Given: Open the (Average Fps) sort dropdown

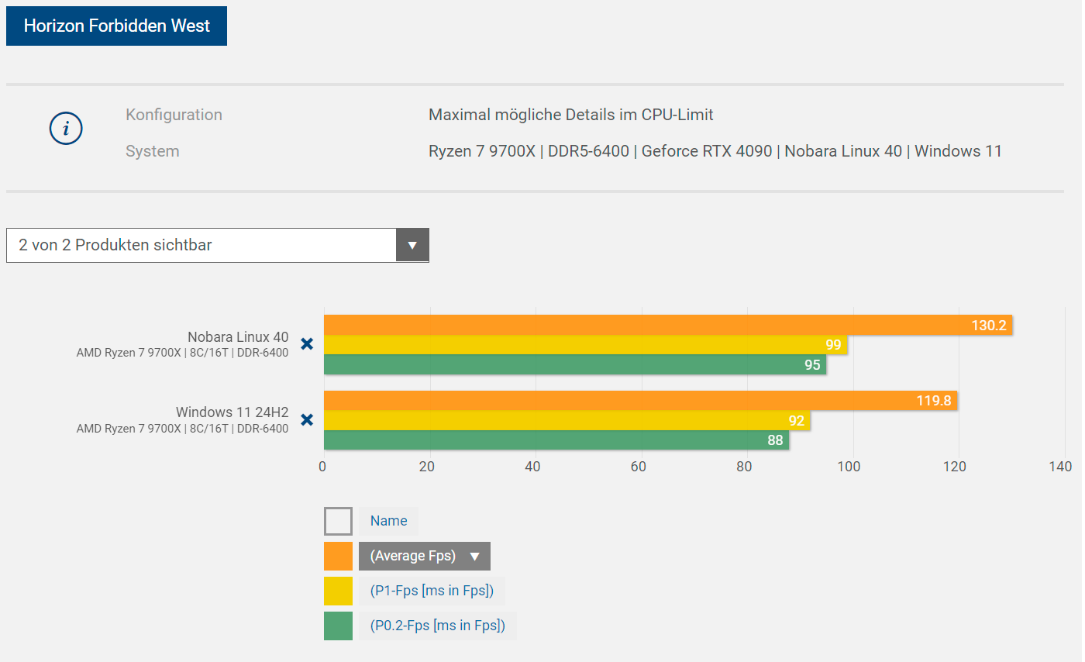Looking at the screenshot, I should (x=425, y=556).
